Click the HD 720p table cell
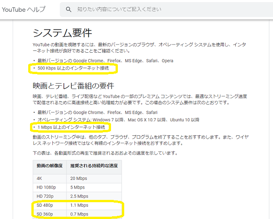Screen dimensions: 273x219 pyautogui.click(x=50, y=196)
